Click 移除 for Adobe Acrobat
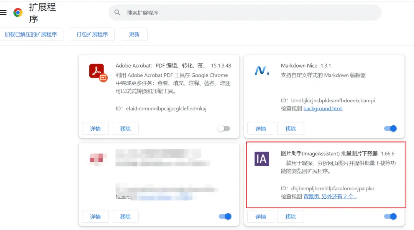 125,129
